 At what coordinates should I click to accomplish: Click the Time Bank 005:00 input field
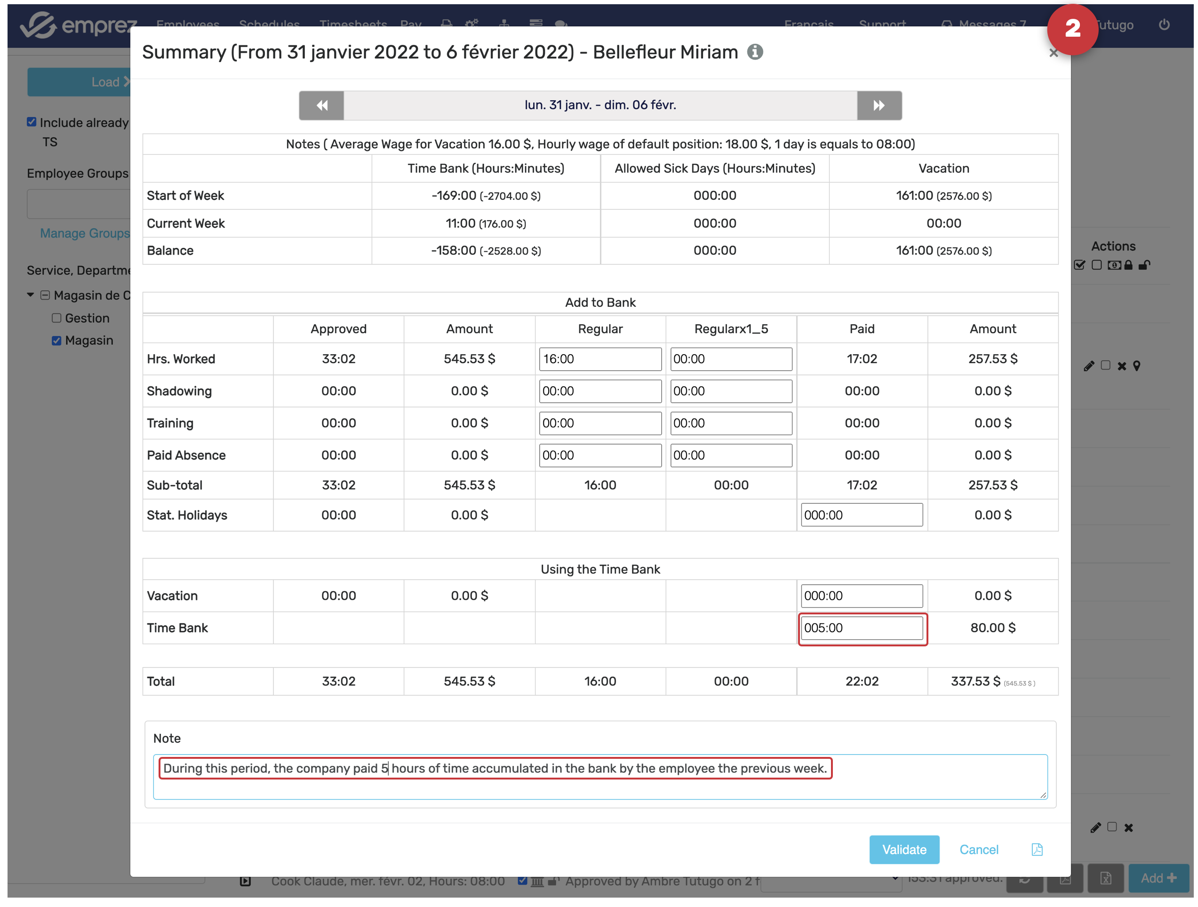point(861,628)
